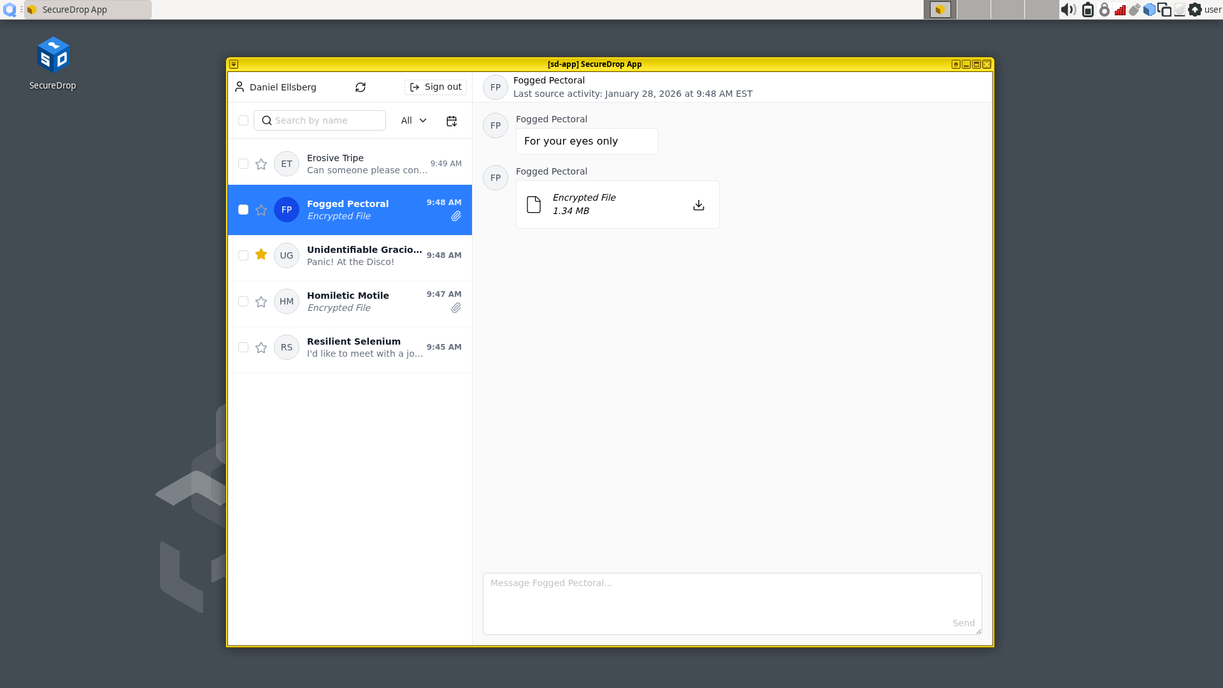The width and height of the screenshot is (1223, 688).
Task: Download the 1.34 MB encrypted file
Action: pyautogui.click(x=699, y=204)
